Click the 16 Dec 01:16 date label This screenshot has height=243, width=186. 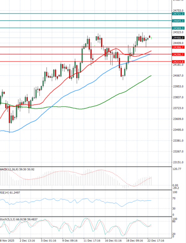(x=112, y=240)
